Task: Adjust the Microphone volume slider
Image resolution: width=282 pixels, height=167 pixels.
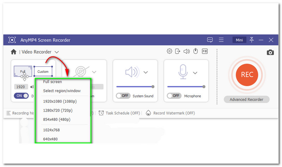Action: pyautogui.click(x=186, y=87)
